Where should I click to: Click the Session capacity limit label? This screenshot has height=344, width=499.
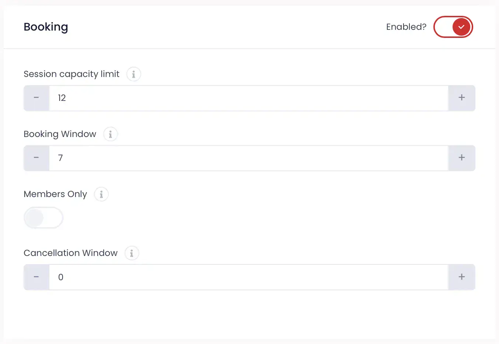71,74
